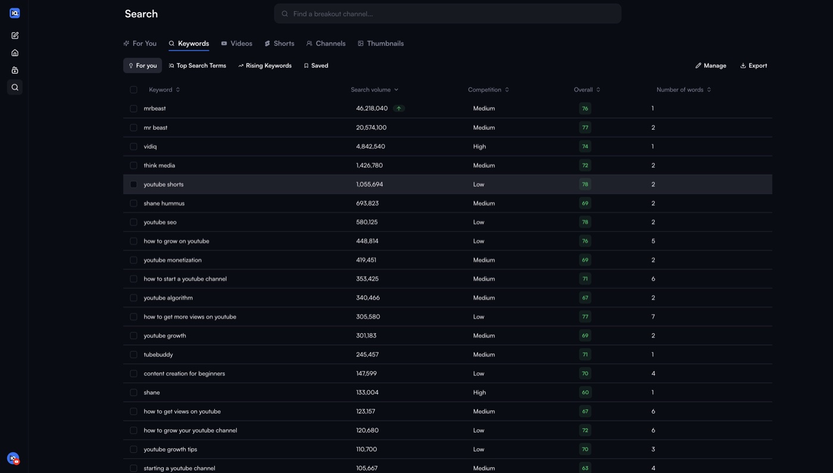Click the 'shane hummus' keyword
Viewport: 833px width, 473px height.
pos(164,203)
